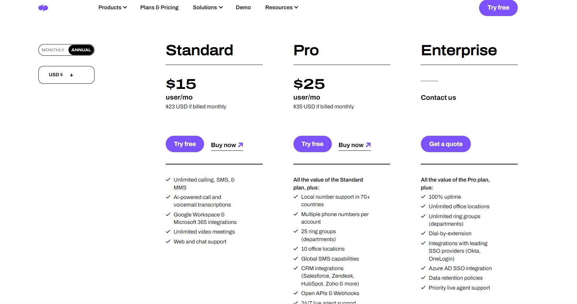Select Demo in the navigation bar
Image resolution: width=577 pixels, height=304 pixels.
pyautogui.click(x=243, y=7)
